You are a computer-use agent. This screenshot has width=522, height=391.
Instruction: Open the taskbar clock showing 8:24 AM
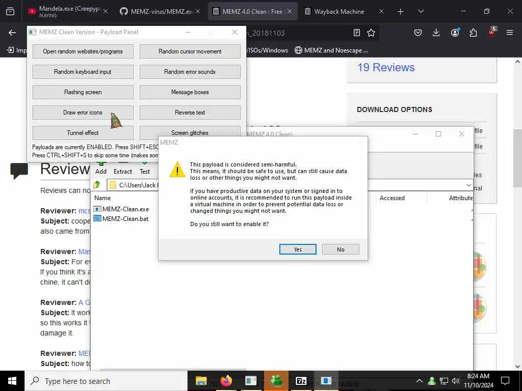(x=478, y=381)
